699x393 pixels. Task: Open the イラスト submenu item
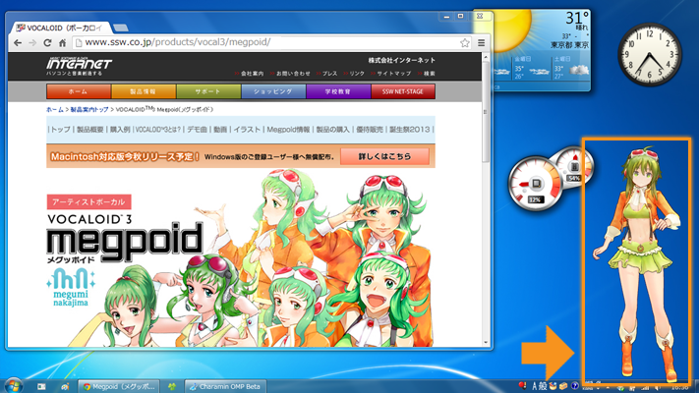[247, 130]
